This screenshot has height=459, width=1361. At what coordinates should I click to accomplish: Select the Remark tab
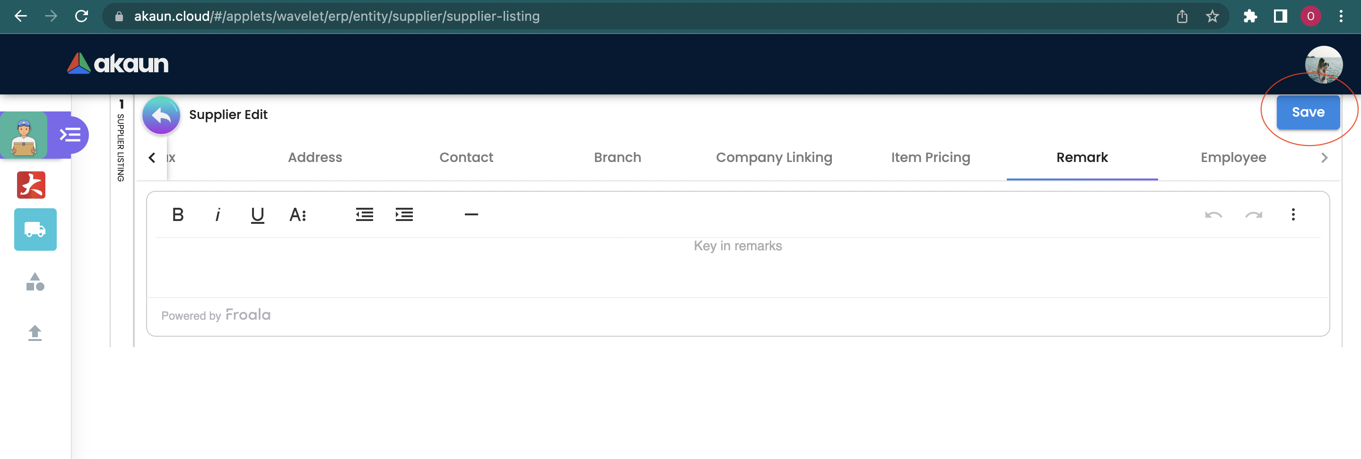pos(1082,157)
